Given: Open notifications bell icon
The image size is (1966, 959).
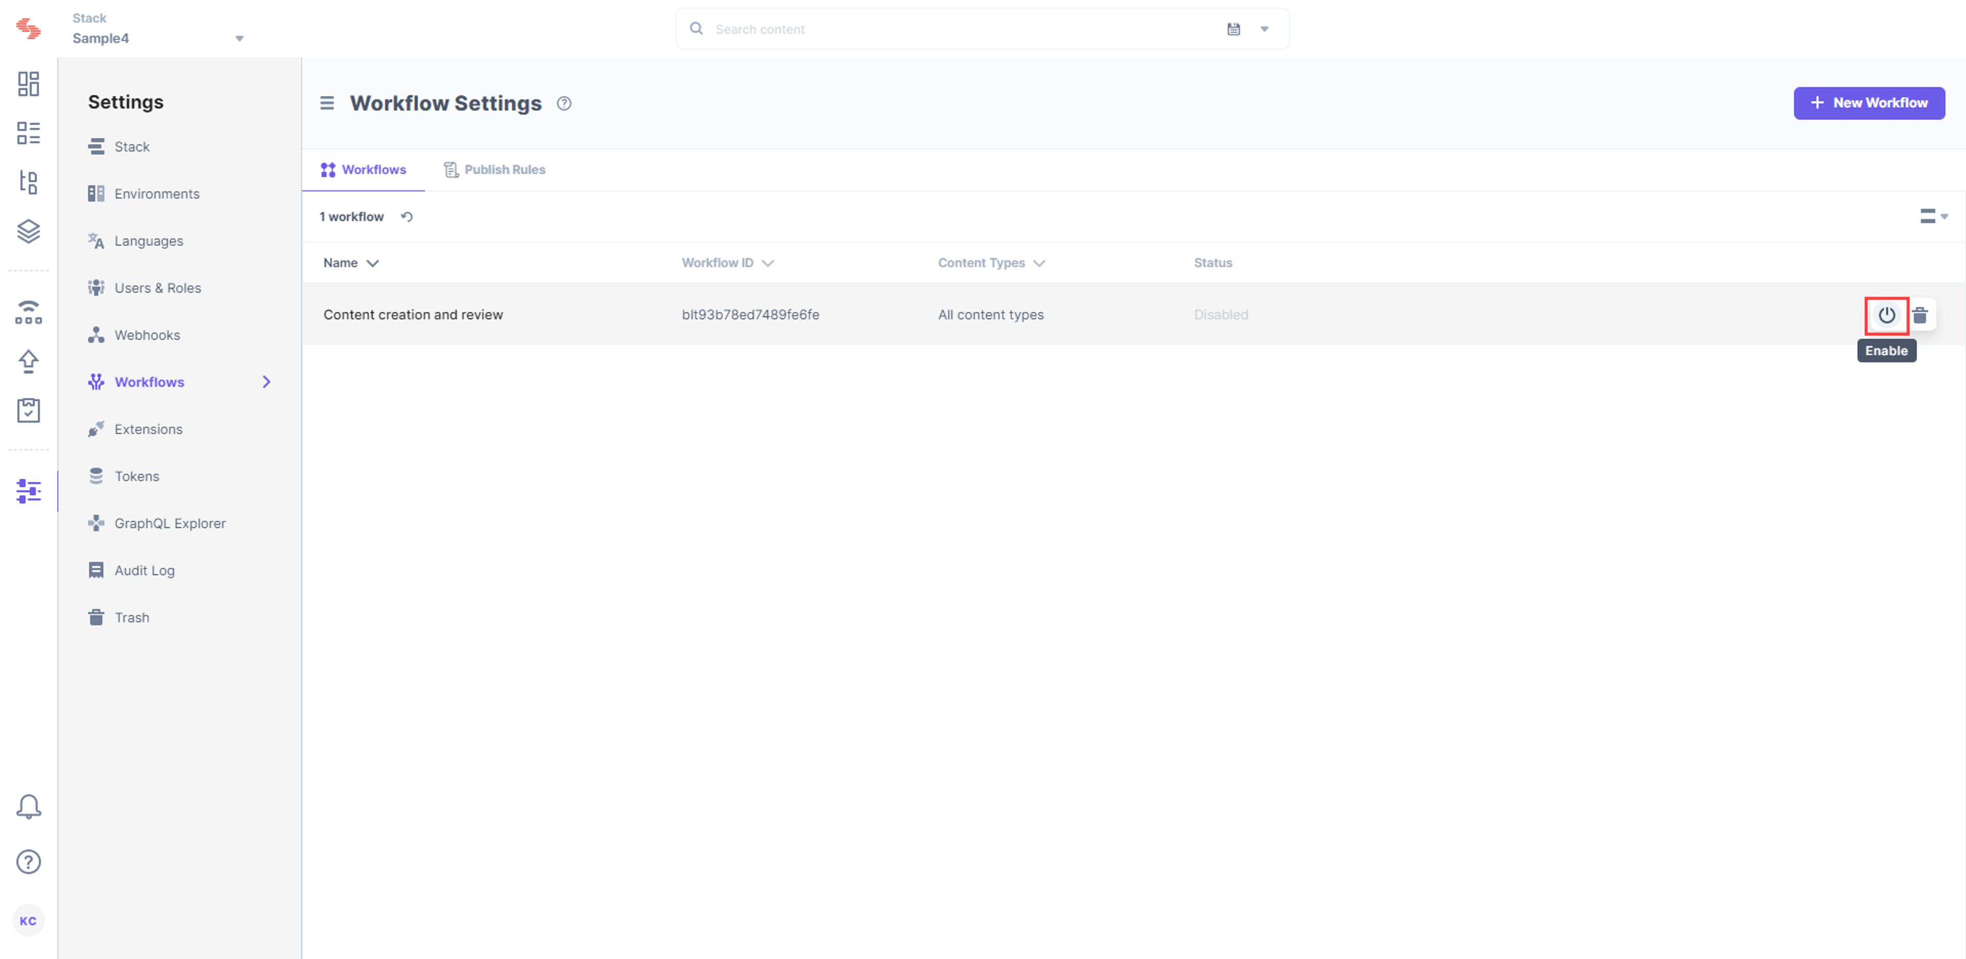Looking at the screenshot, I should pyautogui.click(x=28, y=807).
